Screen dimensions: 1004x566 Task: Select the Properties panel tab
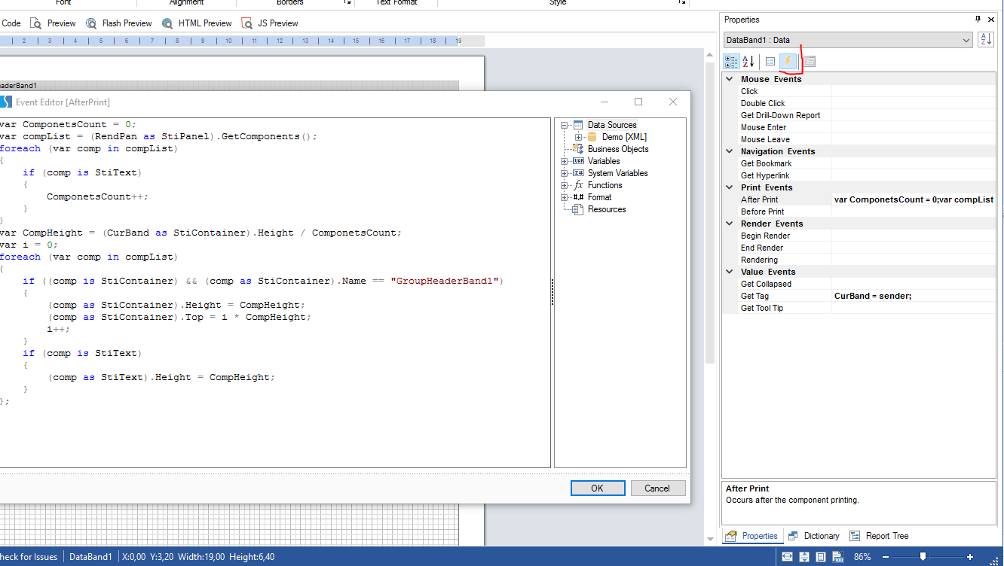(x=751, y=536)
